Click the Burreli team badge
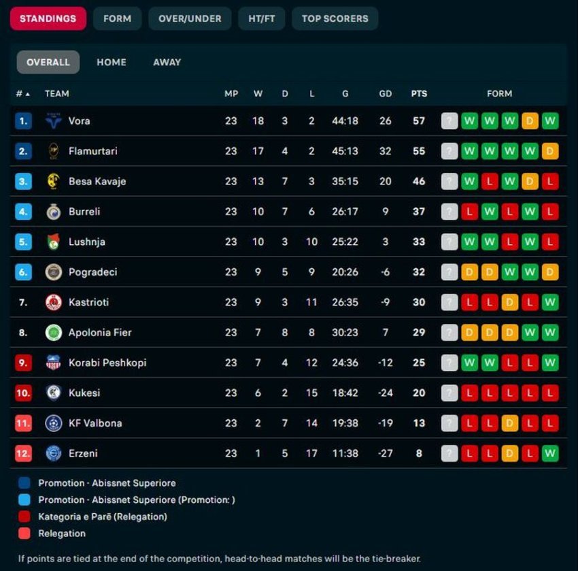Viewport: 578px width, 571px height. [x=54, y=212]
